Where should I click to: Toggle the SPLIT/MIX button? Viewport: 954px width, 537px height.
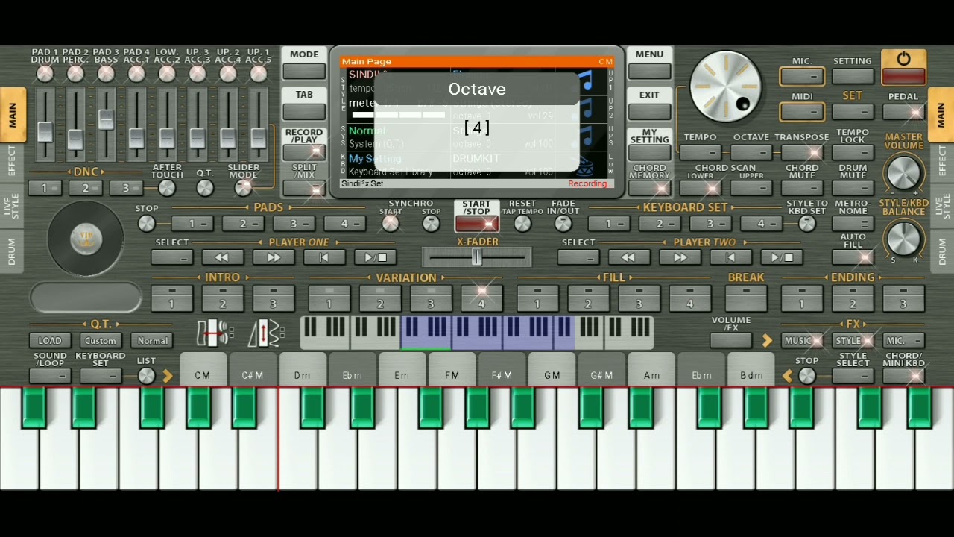click(x=304, y=189)
